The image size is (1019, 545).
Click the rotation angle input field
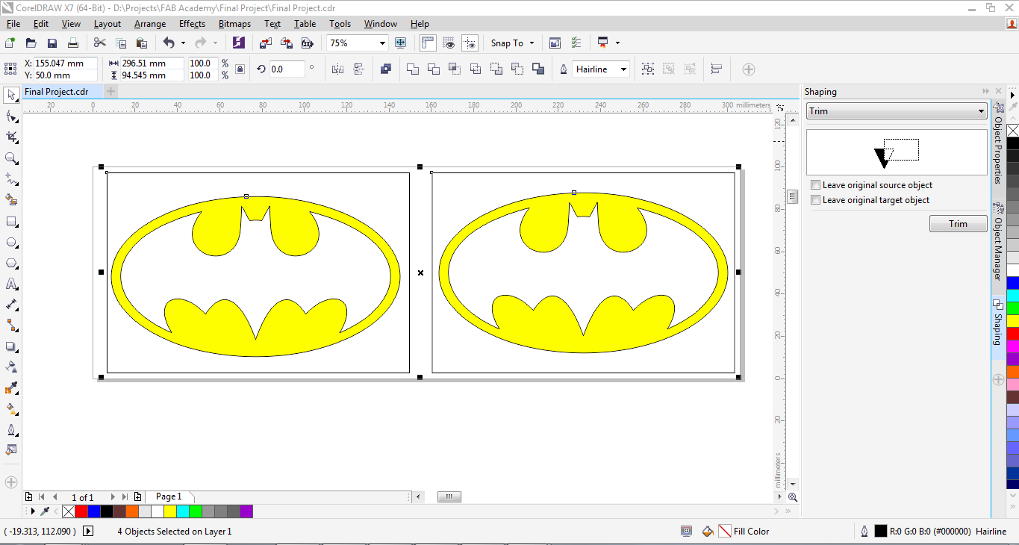pyautogui.click(x=286, y=69)
